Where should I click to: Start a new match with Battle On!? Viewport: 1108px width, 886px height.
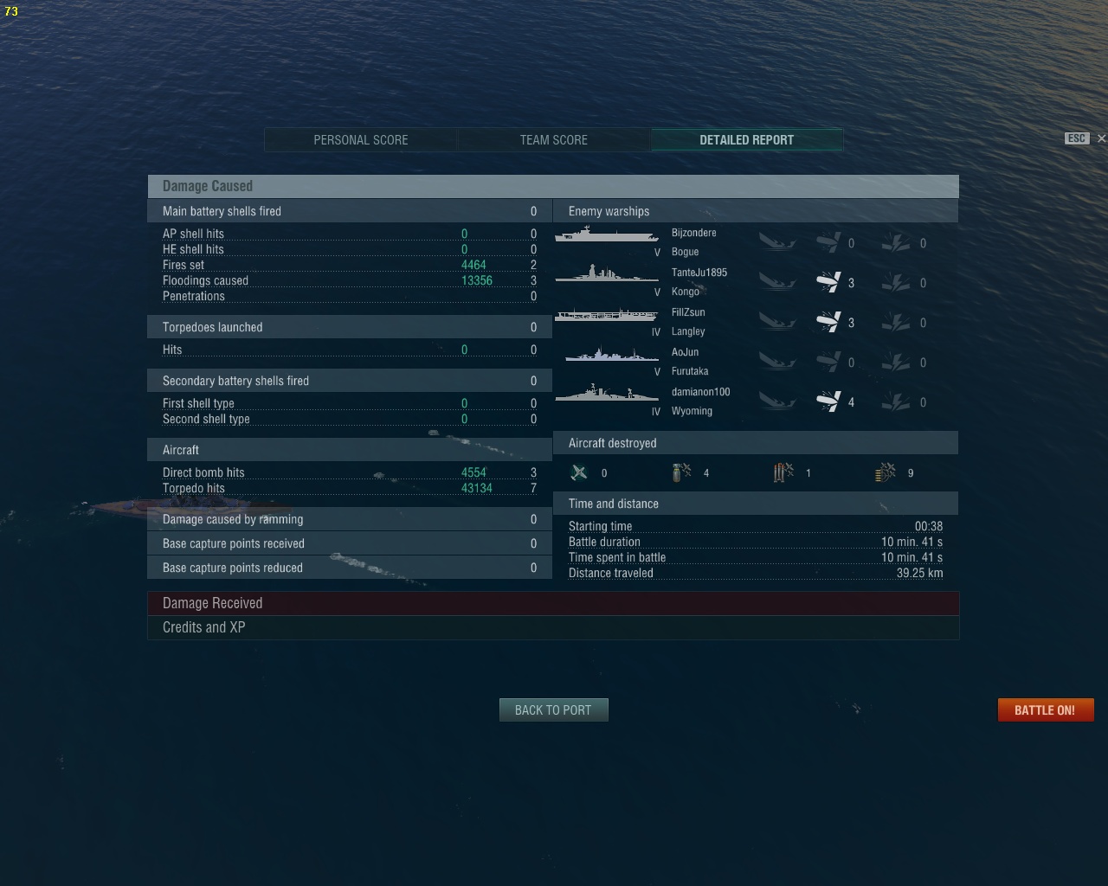[x=1045, y=709]
